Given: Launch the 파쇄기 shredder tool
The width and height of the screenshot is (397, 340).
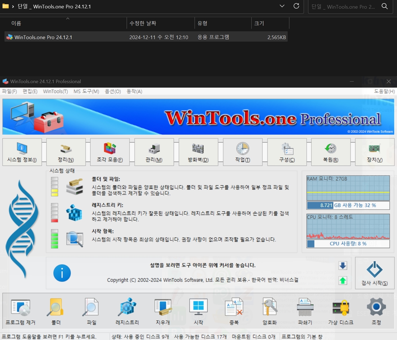Looking at the screenshot, I should (x=305, y=312).
